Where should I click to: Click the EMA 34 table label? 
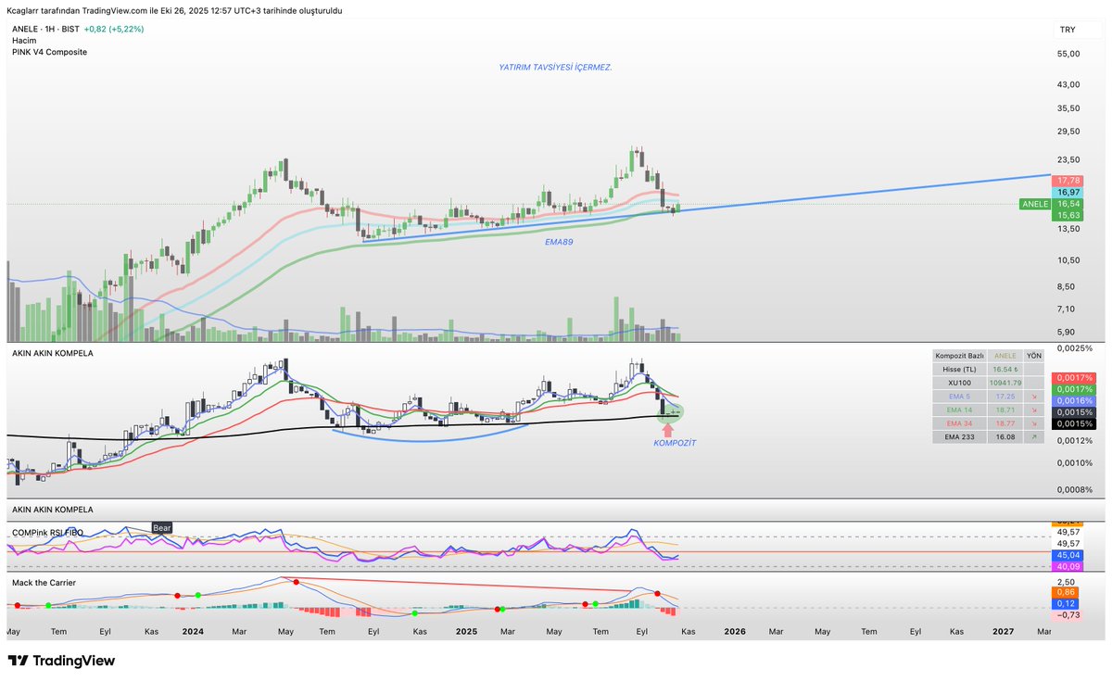tap(959, 422)
